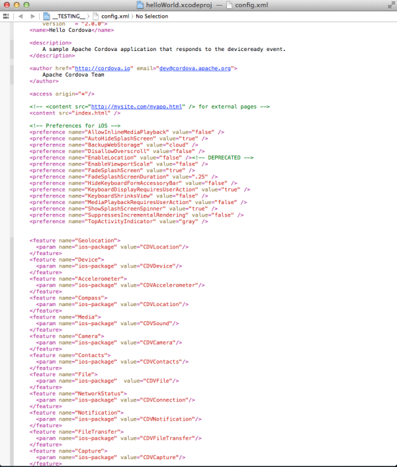Click the BackupWebStorage preference line
Image resolution: width=397 pixels, height=467 pixels.
point(114,145)
